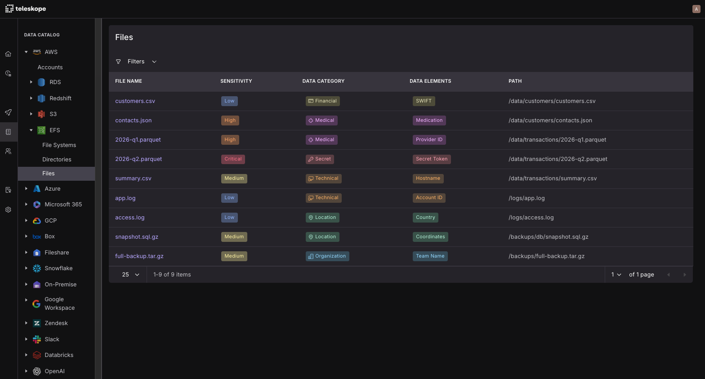
Task: Click the S3 bucket icon
Action: point(41,114)
